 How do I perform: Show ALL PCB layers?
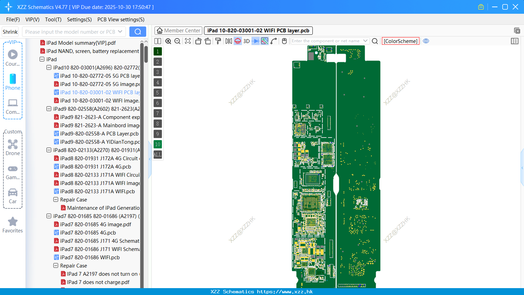[x=158, y=154]
